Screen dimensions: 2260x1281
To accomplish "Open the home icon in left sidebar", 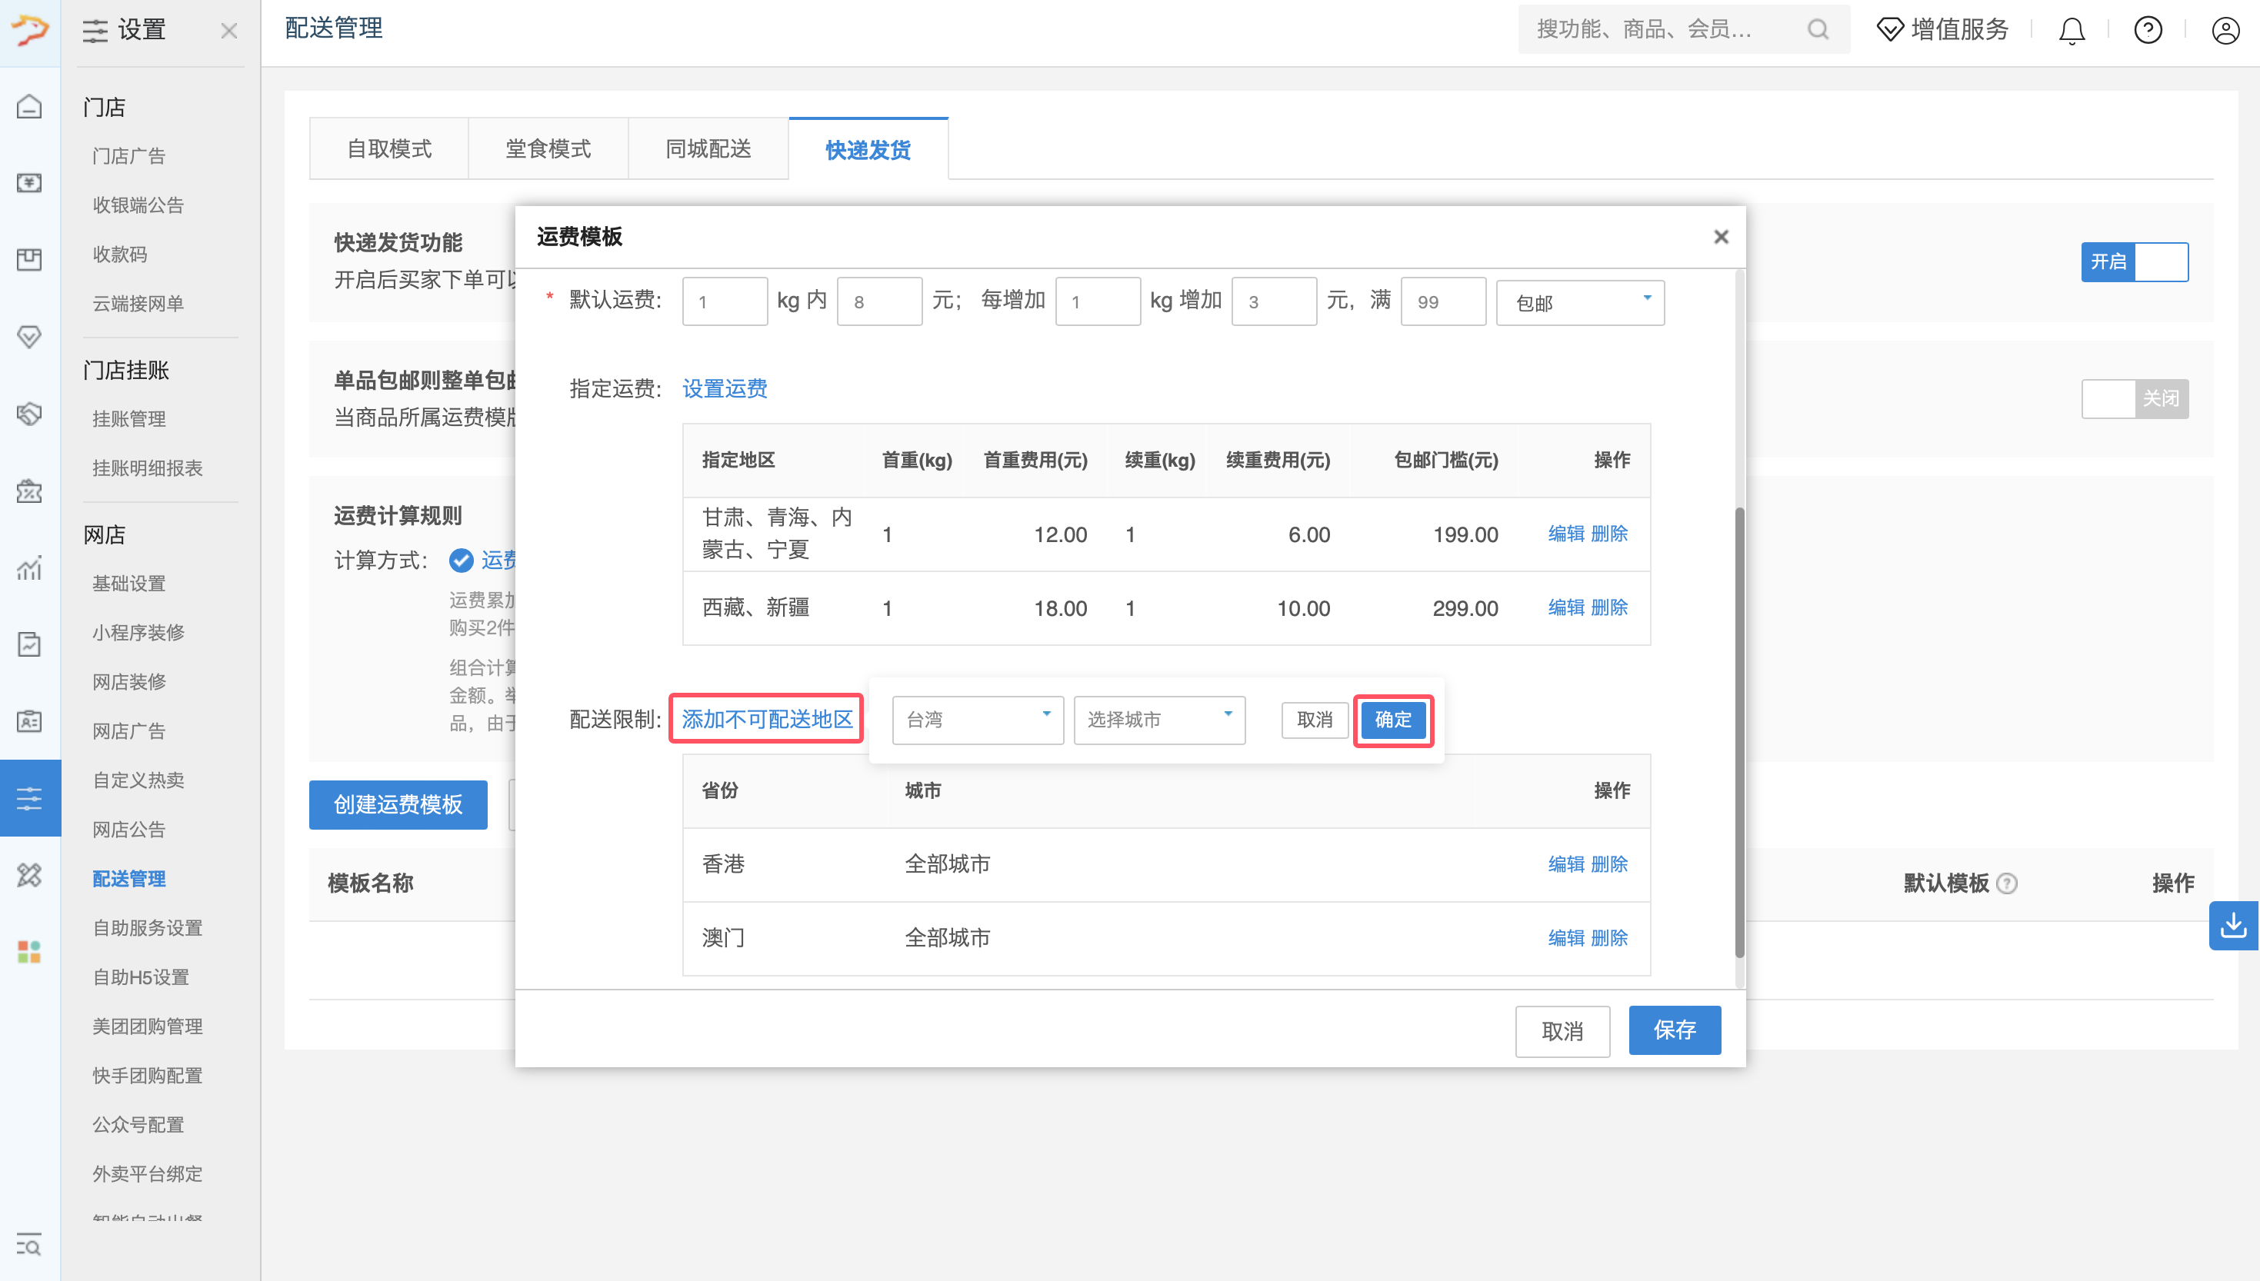I will (29, 106).
